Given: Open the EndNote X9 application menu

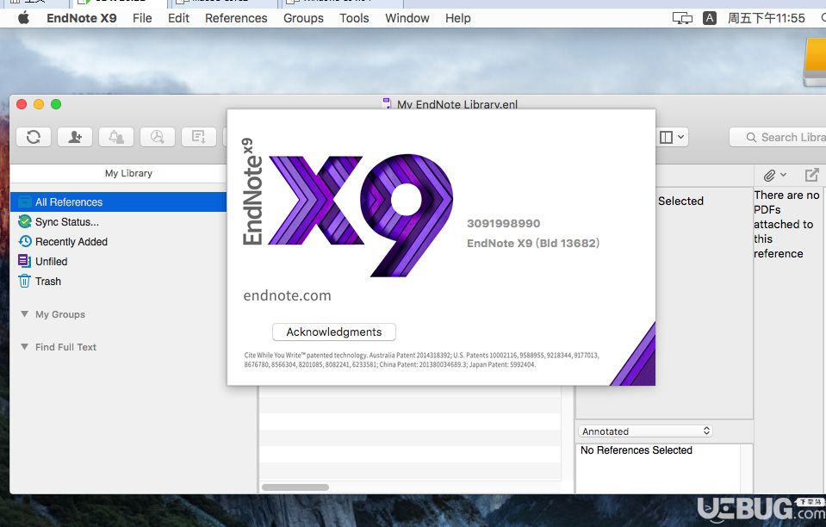Looking at the screenshot, I should 82,18.
